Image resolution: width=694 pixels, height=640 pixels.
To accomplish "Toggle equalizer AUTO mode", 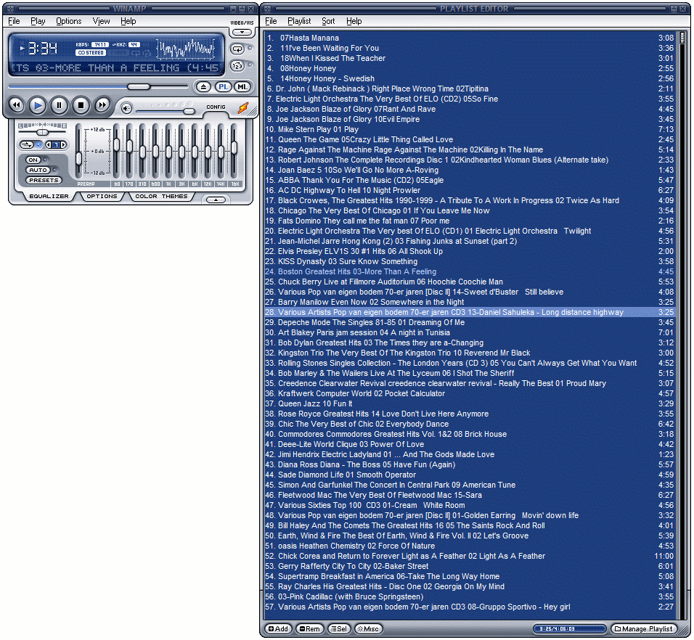I will coord(38,171).
